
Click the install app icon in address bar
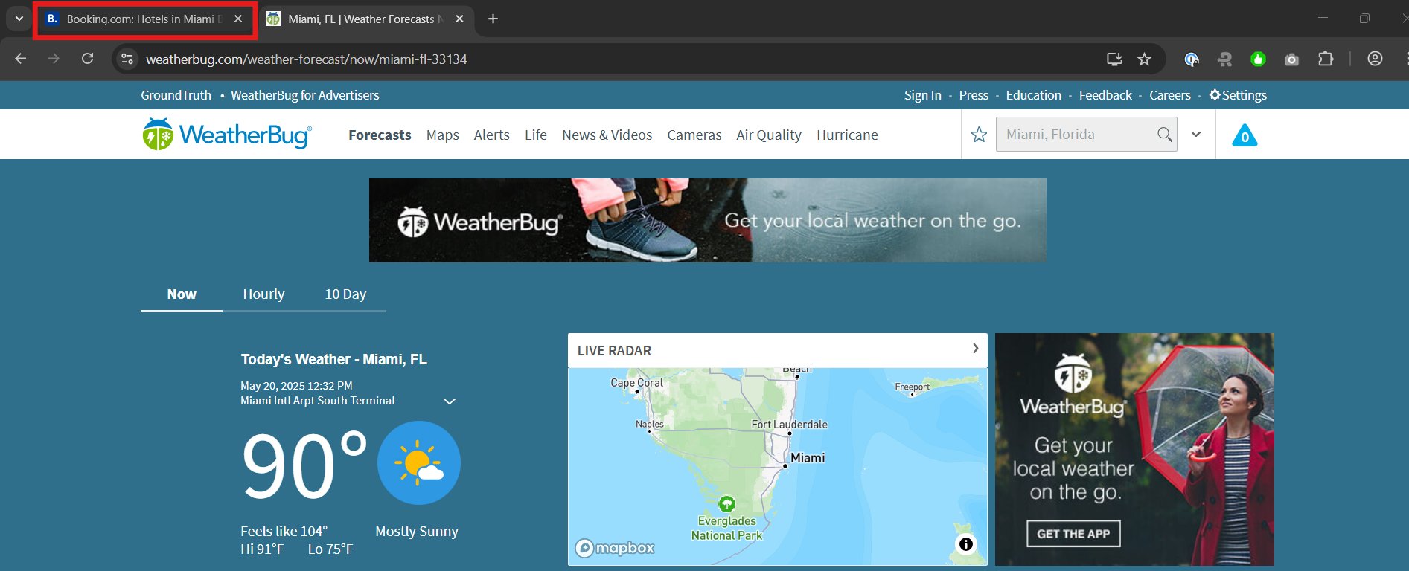click(1114, 59)
